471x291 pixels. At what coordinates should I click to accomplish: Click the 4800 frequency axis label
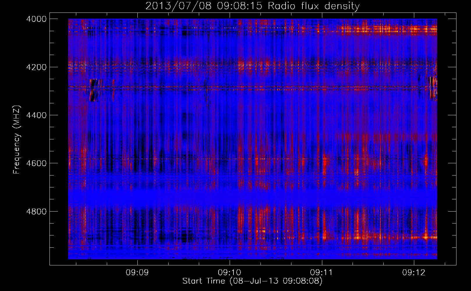click(36, 212)
